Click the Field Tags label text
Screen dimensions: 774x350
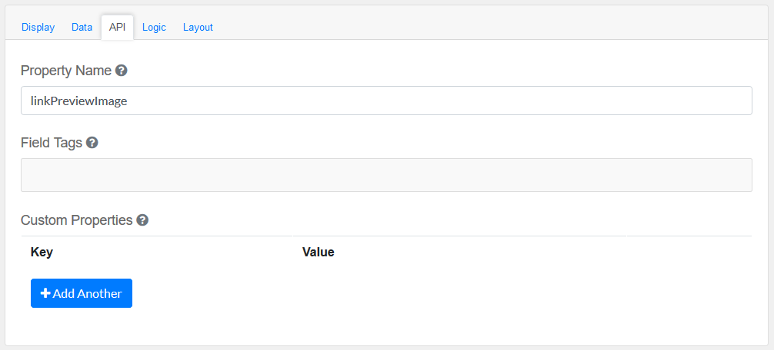(52, 143)
